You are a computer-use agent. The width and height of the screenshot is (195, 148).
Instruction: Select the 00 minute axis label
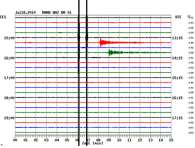(x=15, y=140)
